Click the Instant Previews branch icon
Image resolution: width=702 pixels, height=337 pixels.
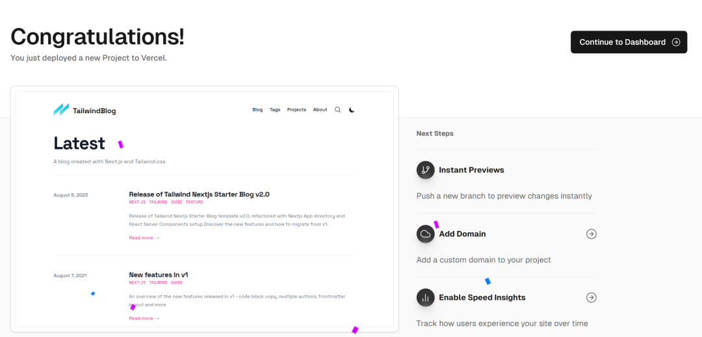tap(425, 170)
